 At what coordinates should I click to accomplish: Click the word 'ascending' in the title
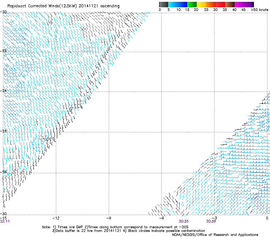tap(110, 6)
